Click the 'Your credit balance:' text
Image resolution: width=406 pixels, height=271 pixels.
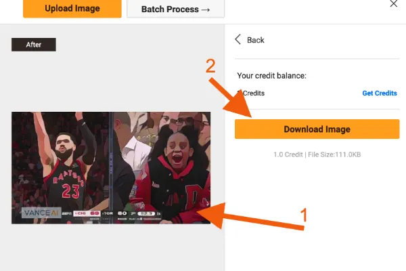271,76
